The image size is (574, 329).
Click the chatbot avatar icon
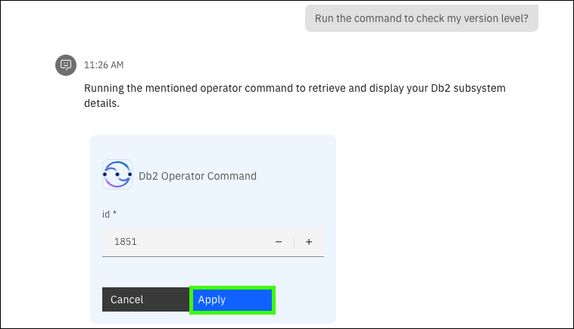coord(66,65)
